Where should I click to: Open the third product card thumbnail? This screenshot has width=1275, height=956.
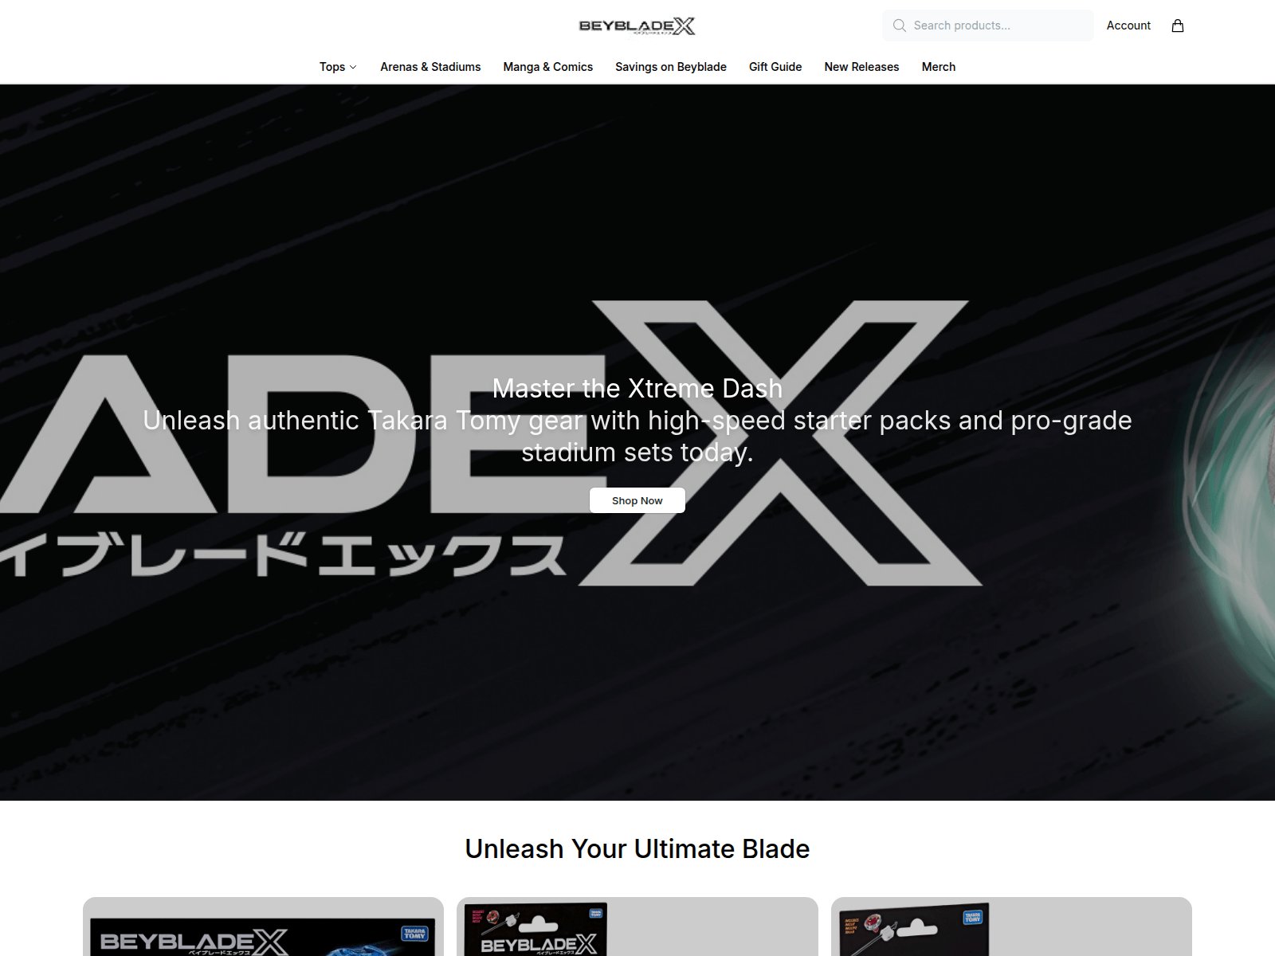coord(1011,927)
